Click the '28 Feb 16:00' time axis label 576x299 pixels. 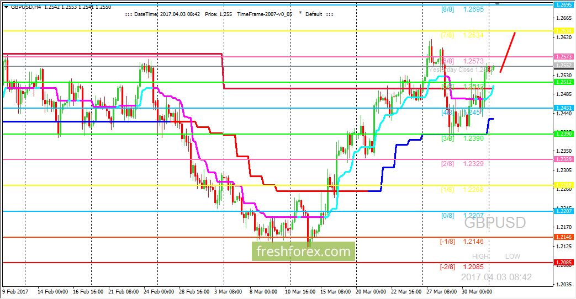click(194, 292)
